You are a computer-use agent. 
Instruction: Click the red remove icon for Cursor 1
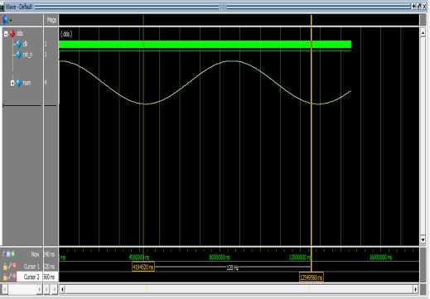[x=14, y=266]
